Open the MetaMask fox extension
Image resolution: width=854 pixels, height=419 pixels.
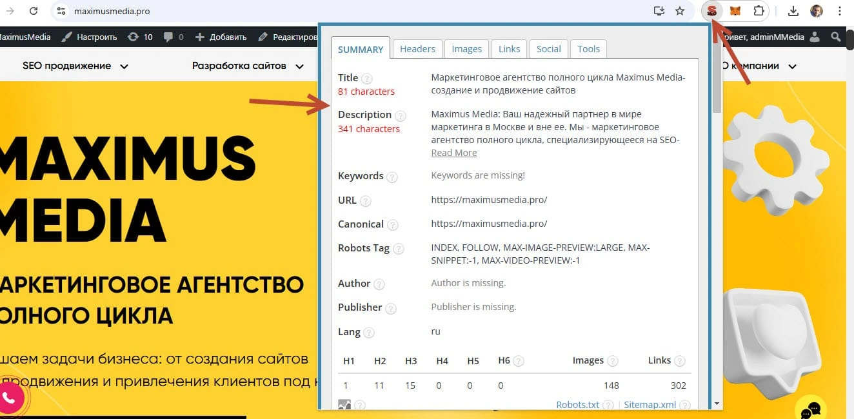735,11
